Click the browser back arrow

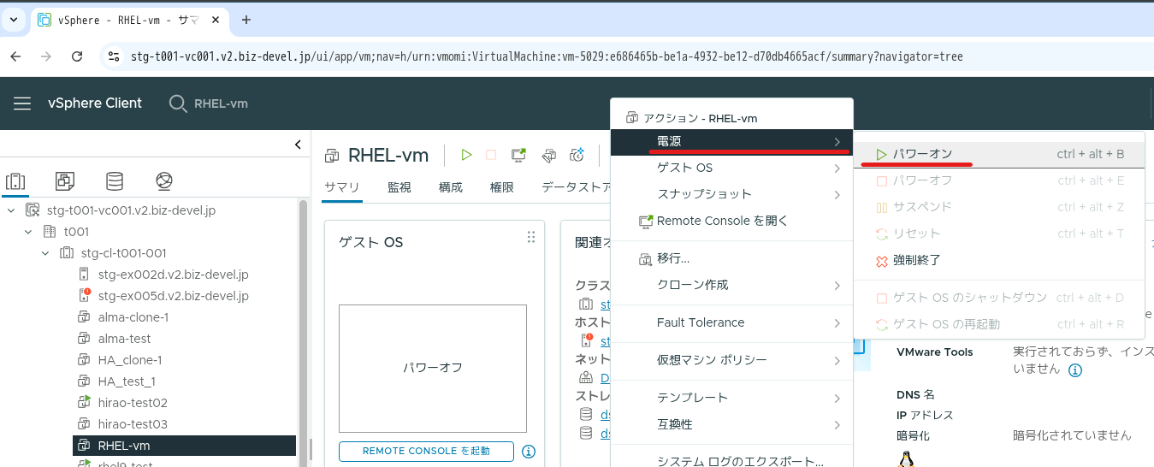(15, 56)
